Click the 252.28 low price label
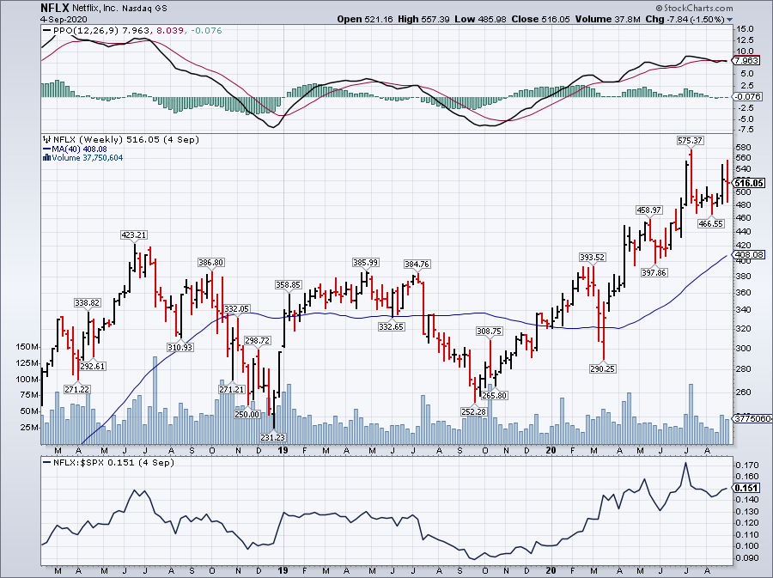Screen dimensions: 773x578 474,411
